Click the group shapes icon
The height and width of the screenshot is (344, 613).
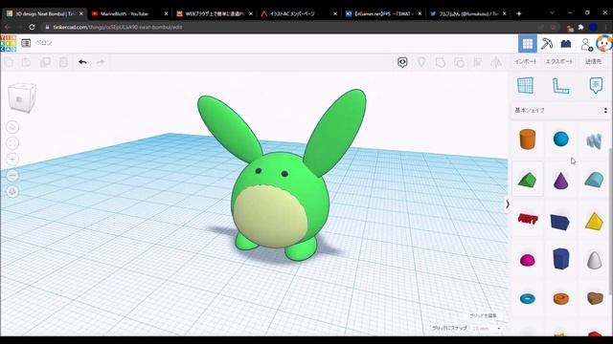(x=441, y=62)
